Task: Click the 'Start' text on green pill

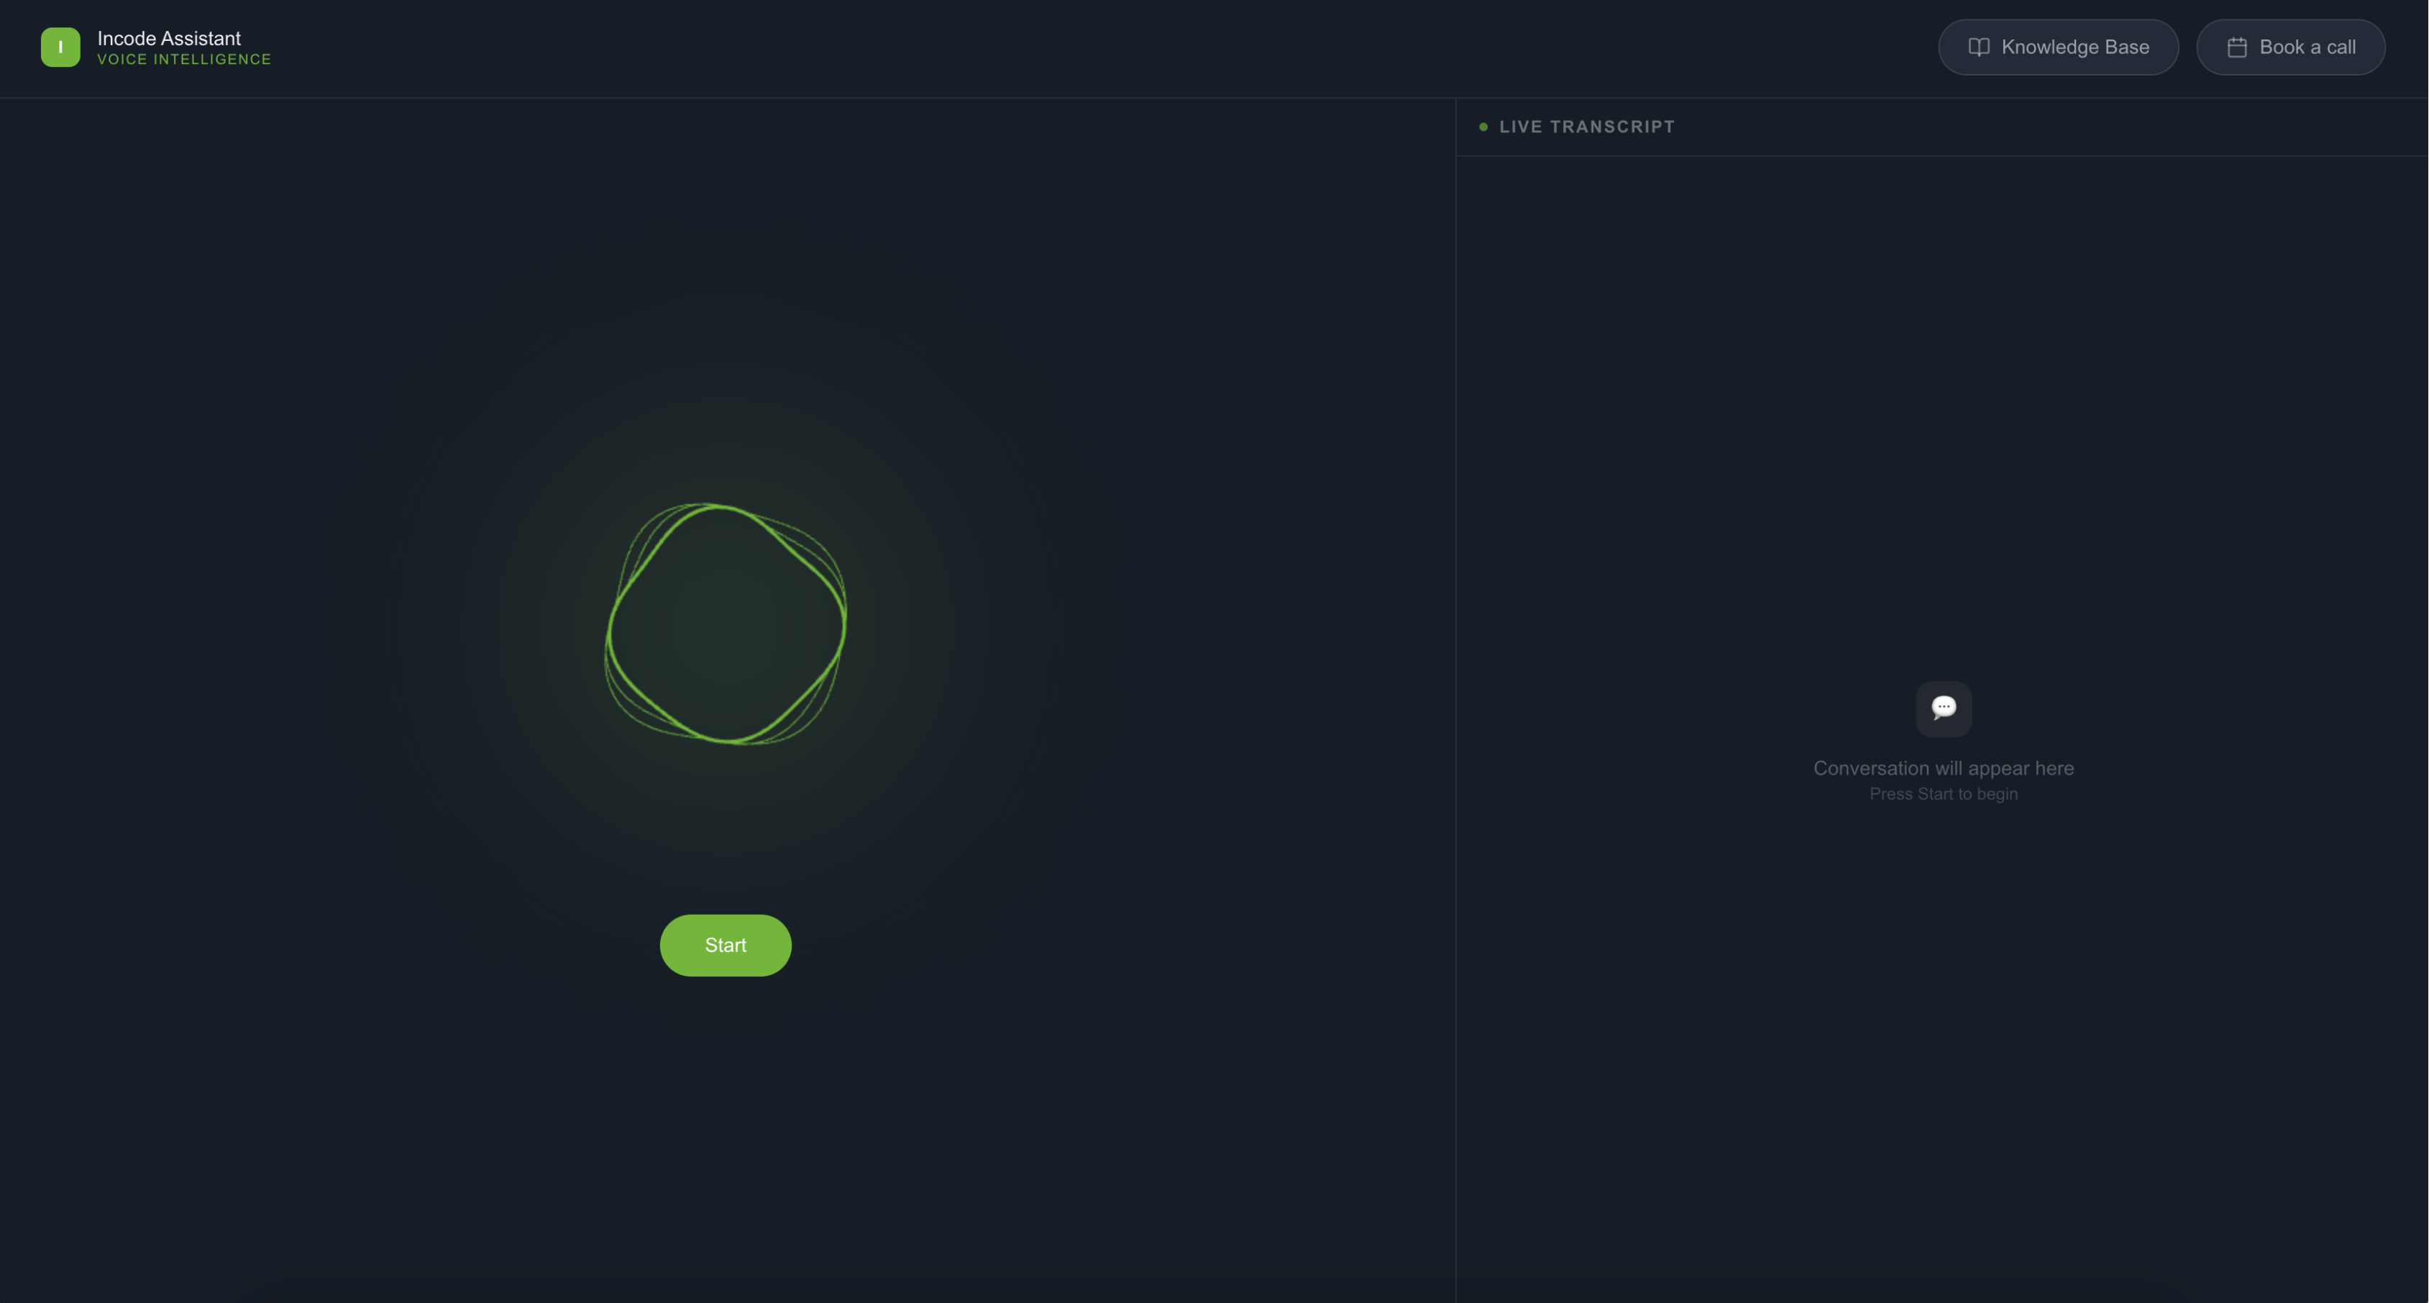Action: click(x=725, y=945)
